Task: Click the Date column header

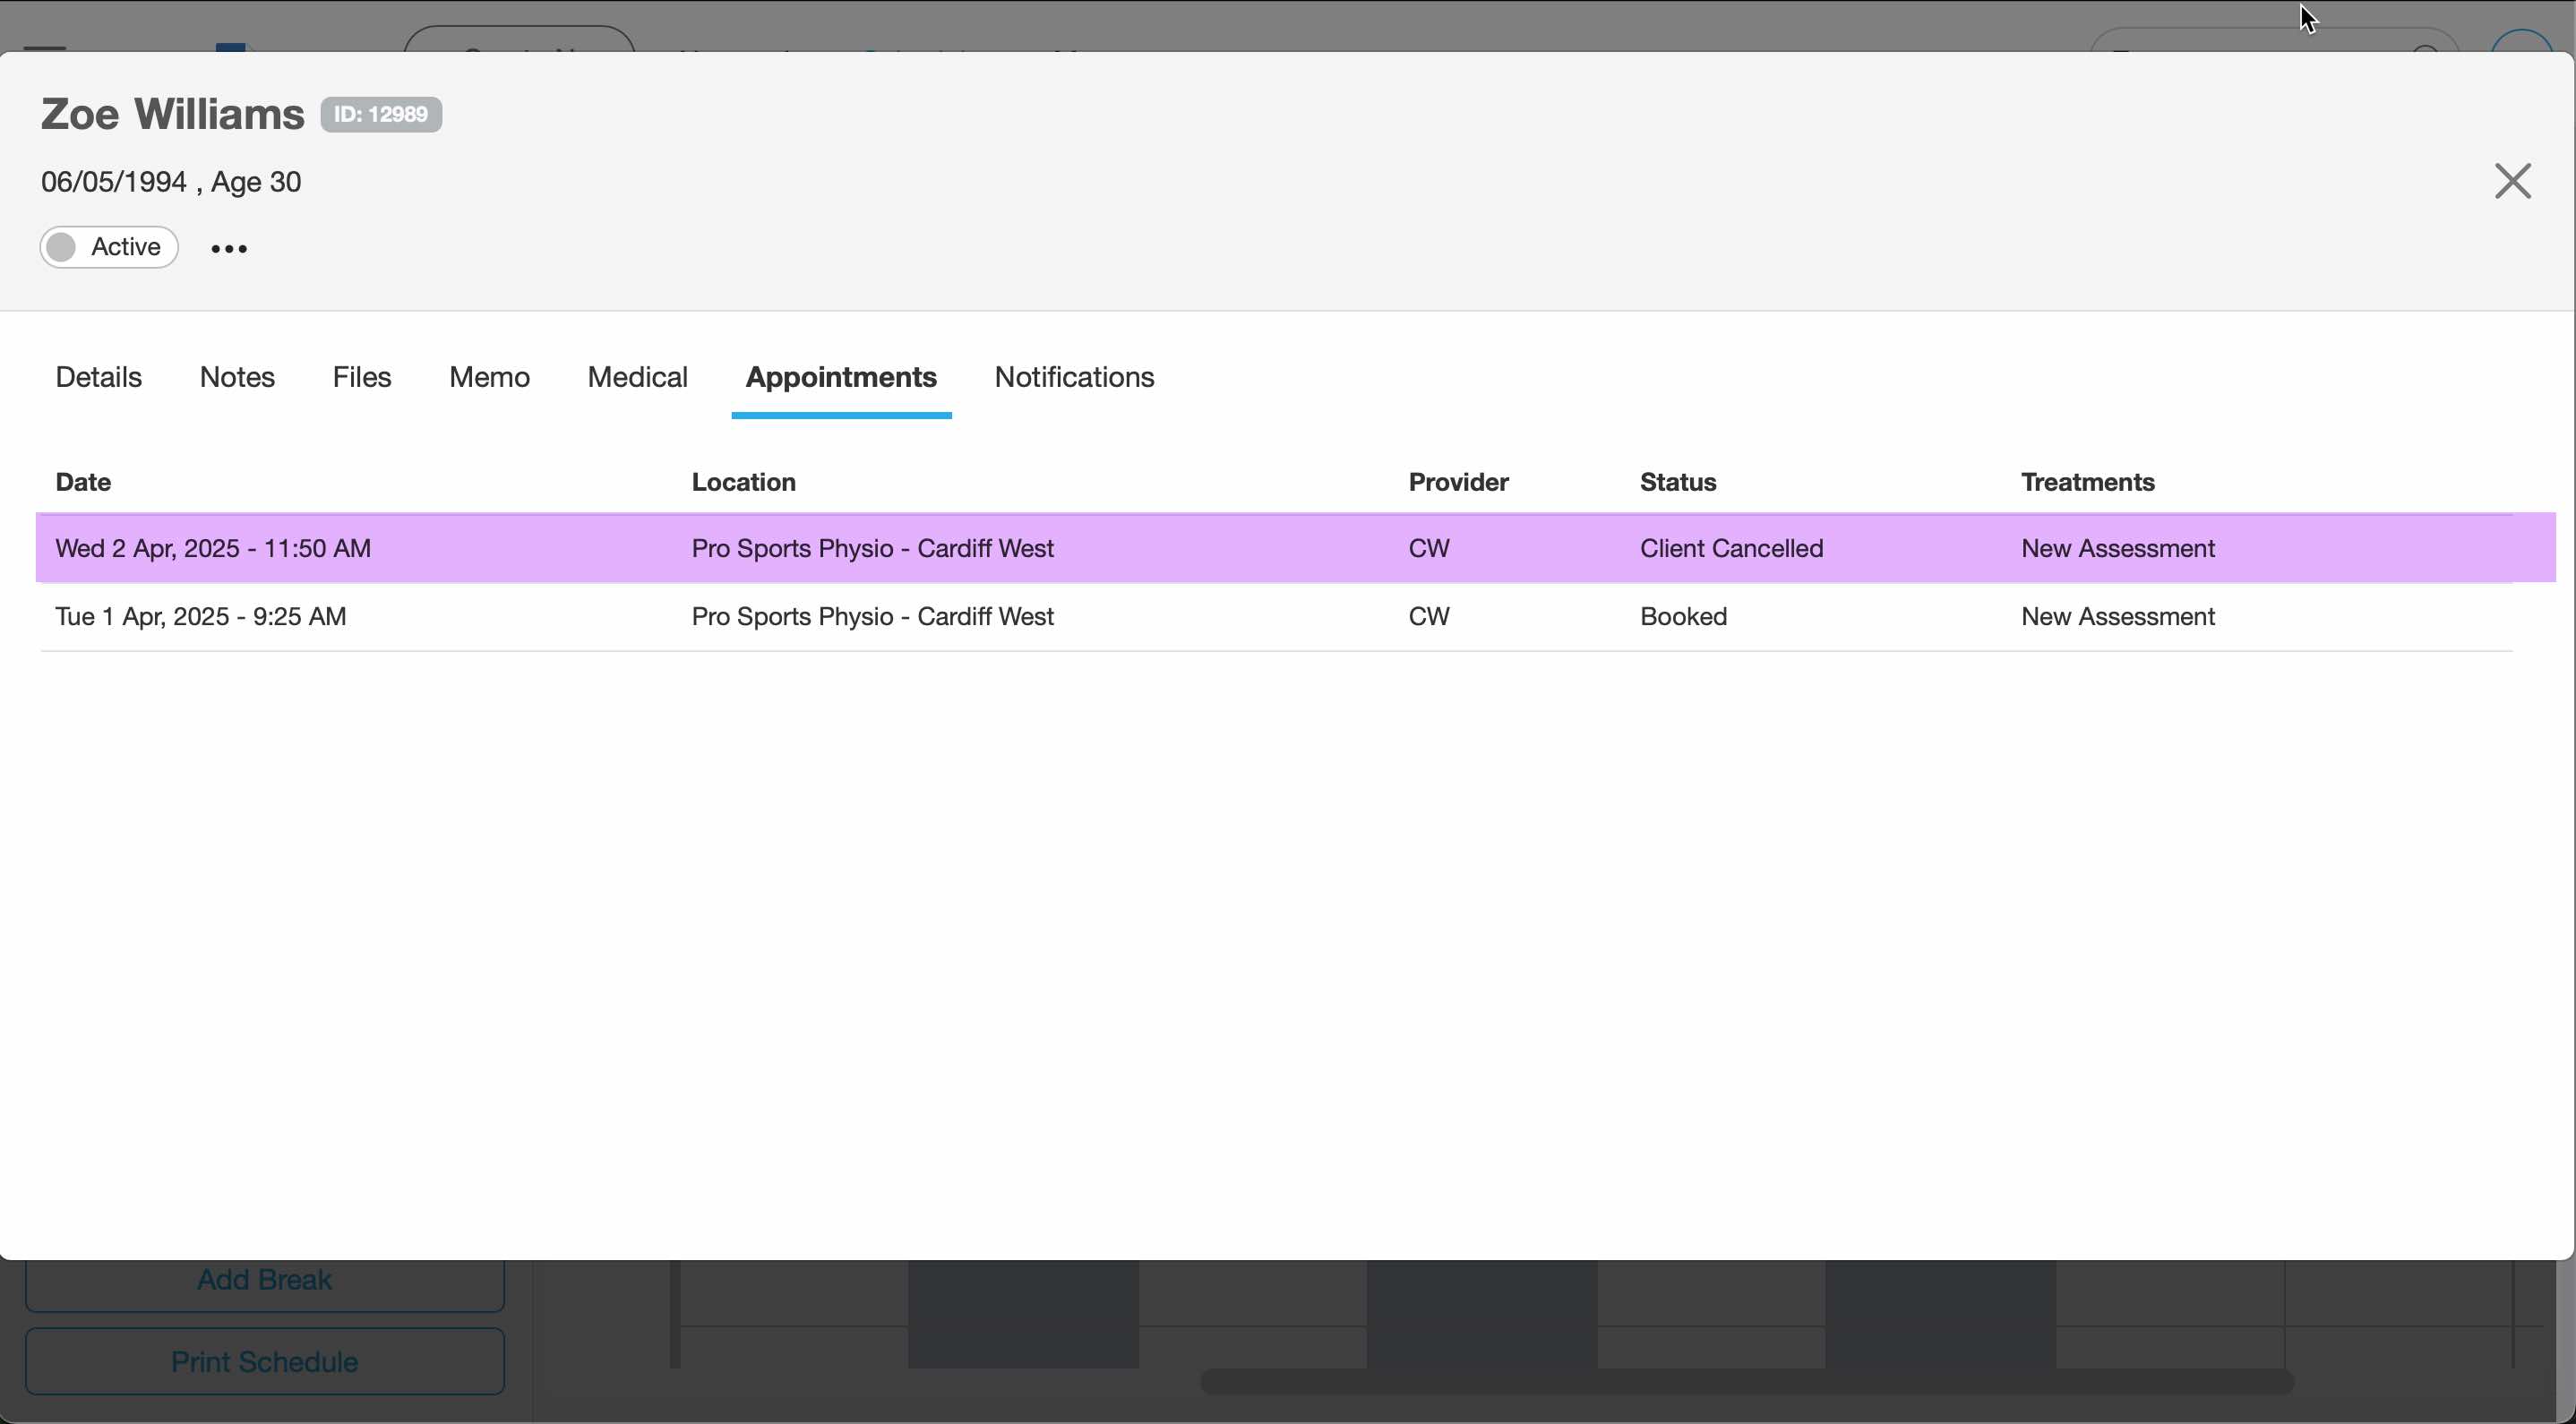Action: tap(83, 482)
